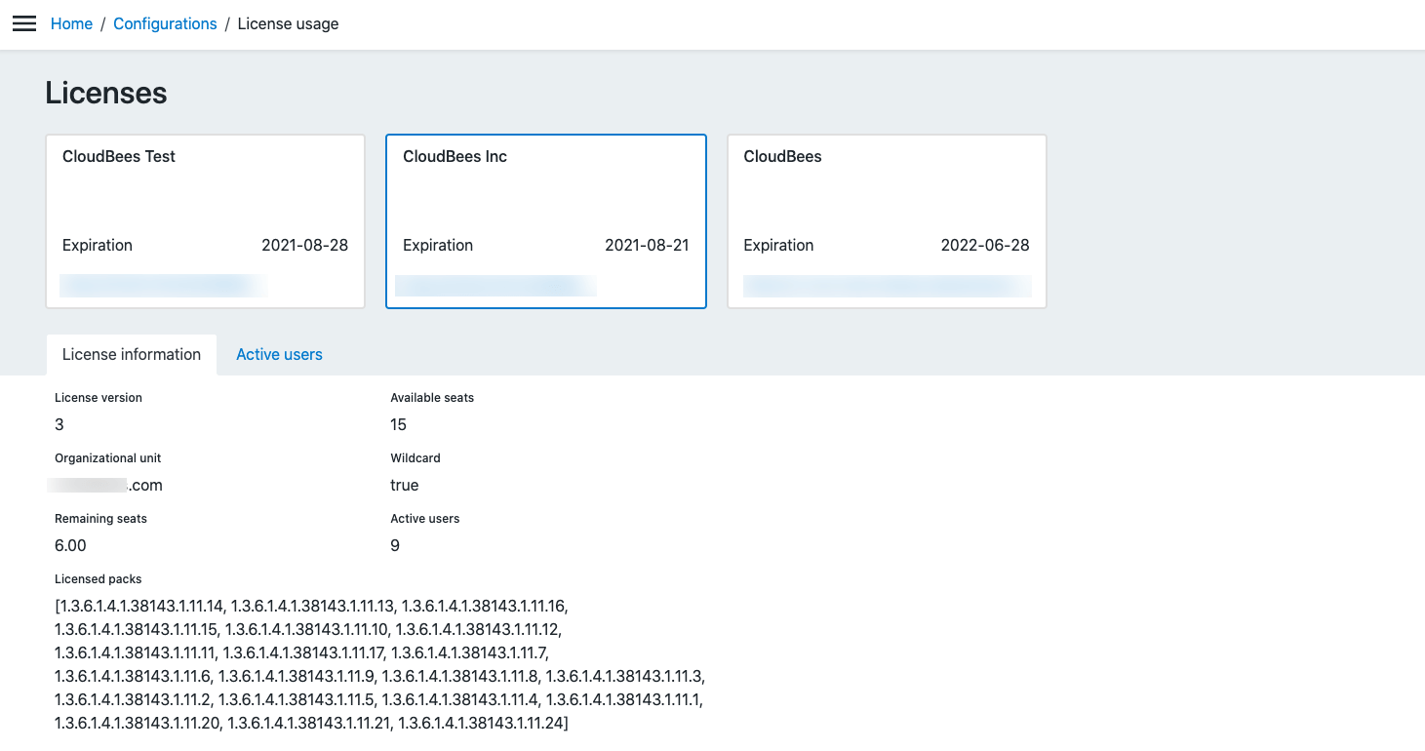1425x751 pixels.
Task: Click License version value 3
Action: [59, 424]
